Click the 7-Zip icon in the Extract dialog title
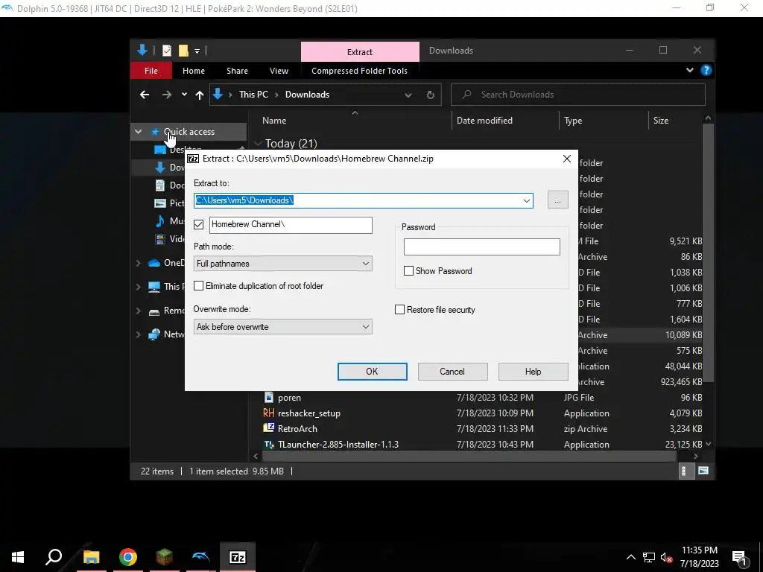This screenshot has width=763, height=572. coord(193,159)
